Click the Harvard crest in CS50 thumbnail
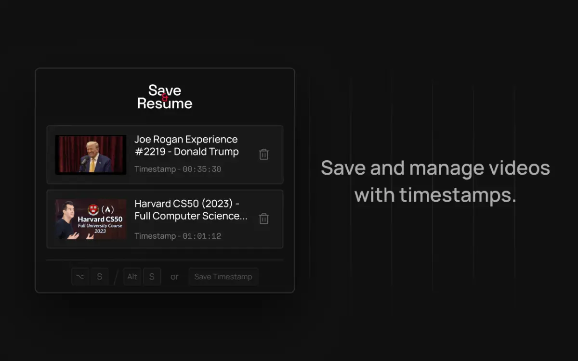Viewport: 578px width, 361px height. tap(93, 210)
